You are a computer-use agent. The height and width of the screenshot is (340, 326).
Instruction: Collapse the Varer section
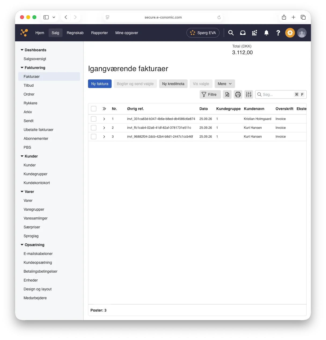click(x=22, y=192)
